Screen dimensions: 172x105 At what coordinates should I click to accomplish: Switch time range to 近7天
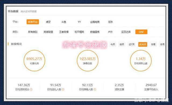(x=132, y=44)
